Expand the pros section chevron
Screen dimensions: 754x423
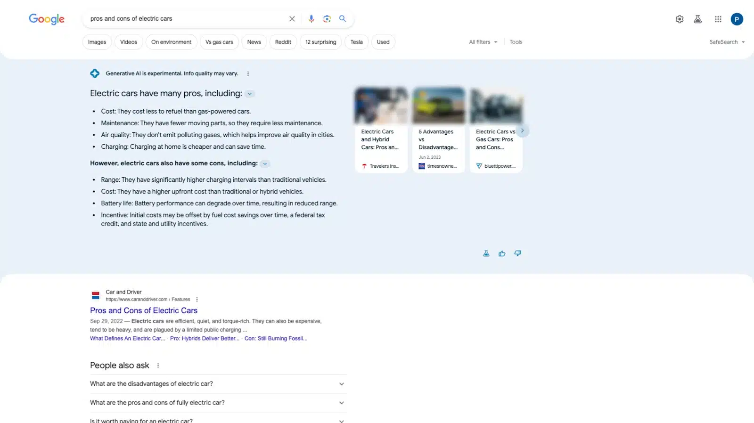(x=250, y=94)
